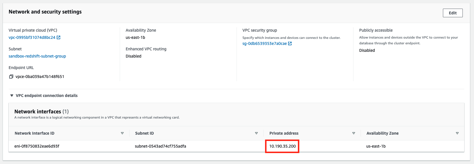Click the Availability Zone column header

point(382,133)
